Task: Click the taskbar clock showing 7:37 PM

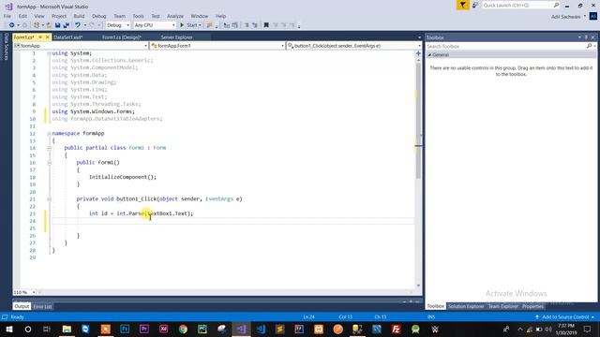Action: 566,329
